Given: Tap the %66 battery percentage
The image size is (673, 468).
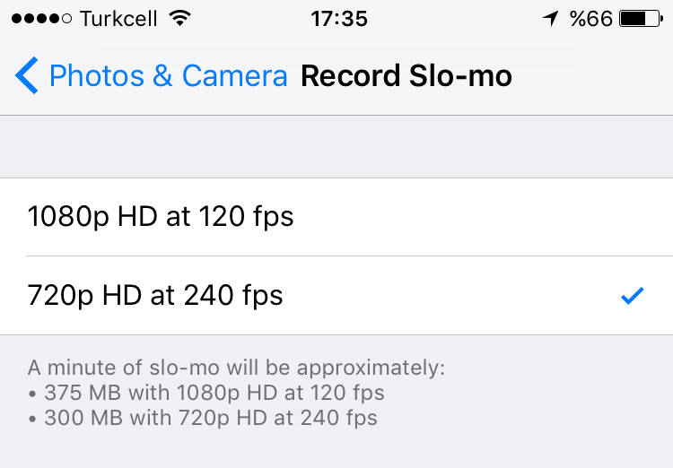Looking at the screenshot, I should point(591,19).
